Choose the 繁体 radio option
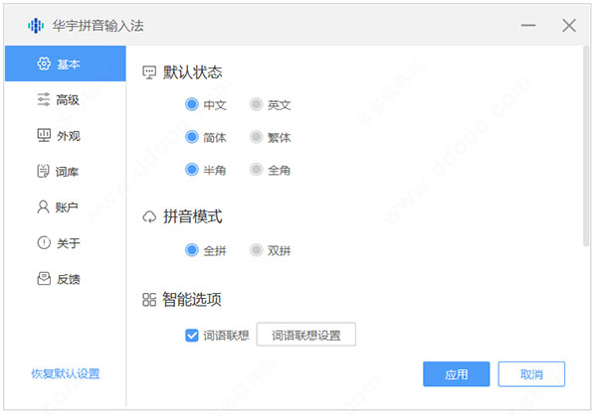 [257, 137]
